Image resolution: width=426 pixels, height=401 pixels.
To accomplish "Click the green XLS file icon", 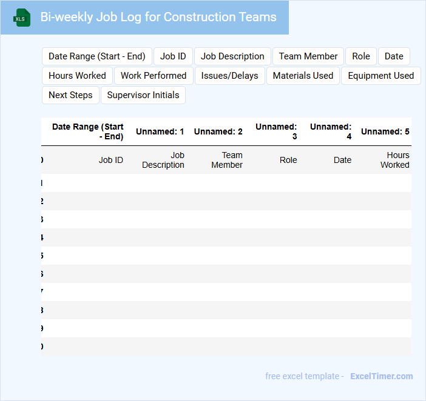I will (x=22, y=18).
